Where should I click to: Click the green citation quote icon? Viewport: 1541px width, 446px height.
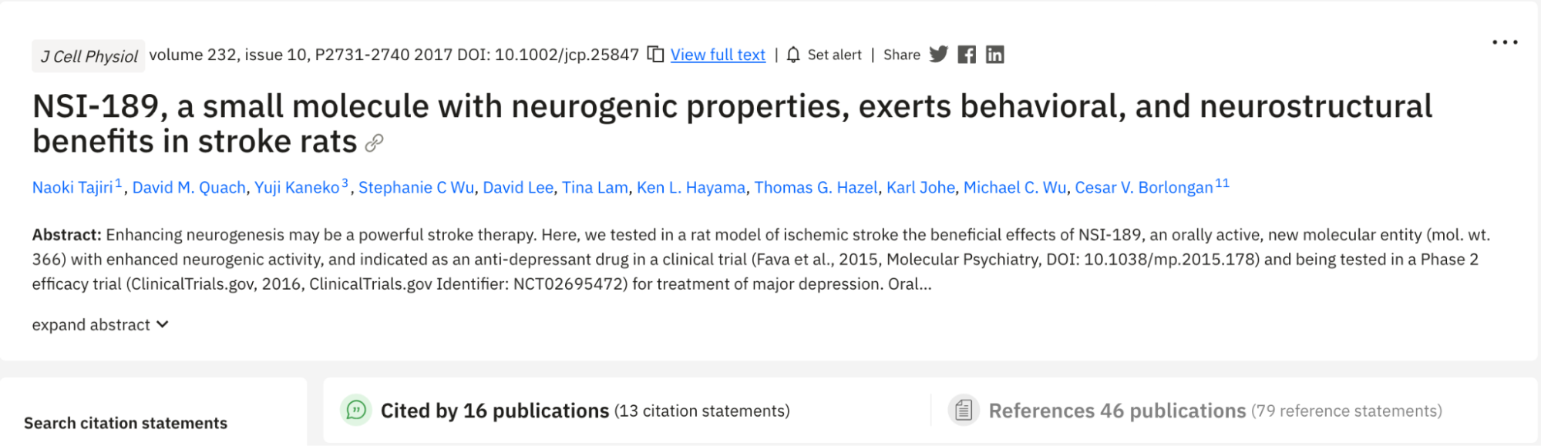[x=356, y=411]
